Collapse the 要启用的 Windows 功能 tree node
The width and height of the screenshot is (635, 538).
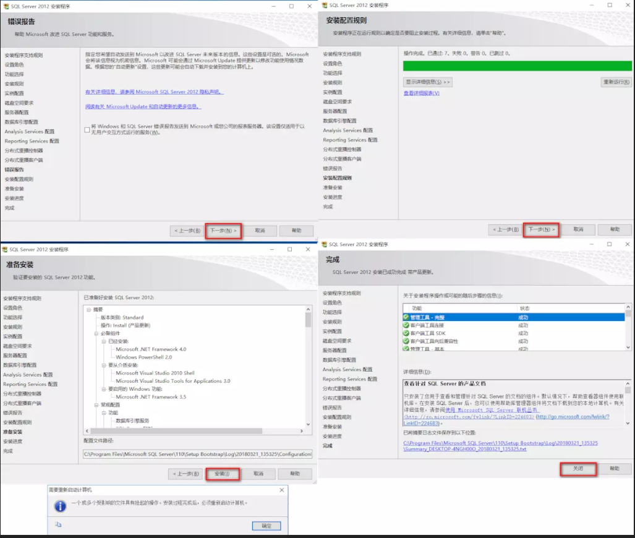(x=104, y=389)
